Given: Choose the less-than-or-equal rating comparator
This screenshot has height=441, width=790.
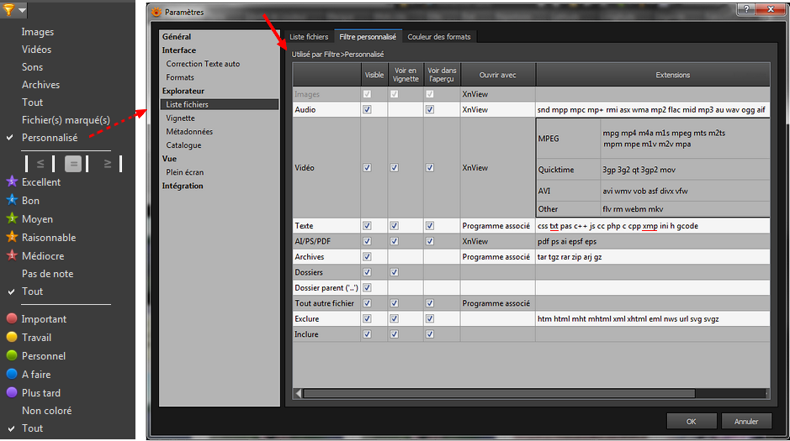Looking at the screenshot, I should 40,164.
